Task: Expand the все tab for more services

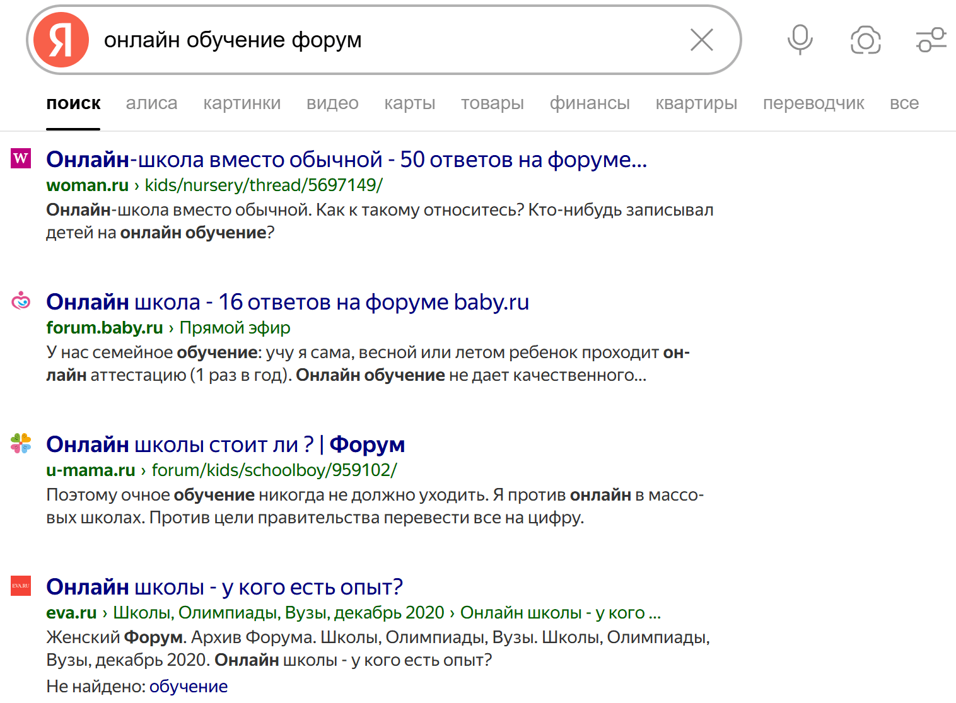Action: [x=904, y=103]
